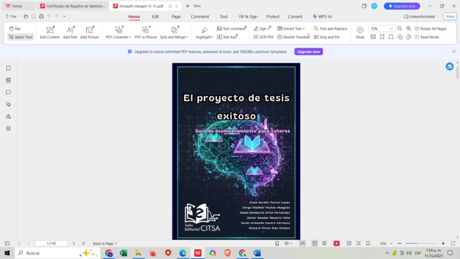
Task: Click the page number field showing 1/140
Action: click(51, 243)
